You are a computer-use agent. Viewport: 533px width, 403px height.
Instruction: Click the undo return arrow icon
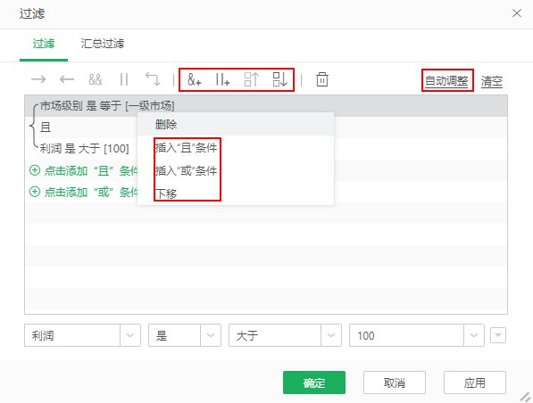(153, 79)
